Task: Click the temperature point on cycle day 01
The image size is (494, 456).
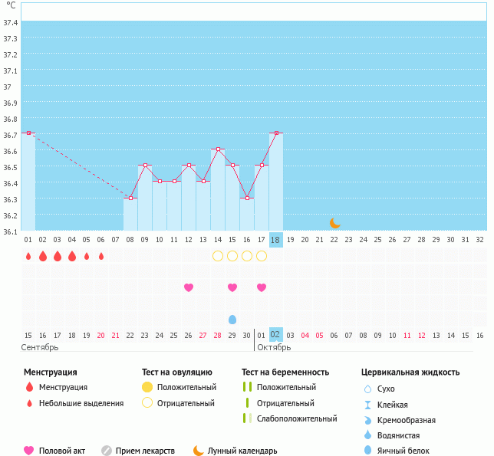Action: 28,133
